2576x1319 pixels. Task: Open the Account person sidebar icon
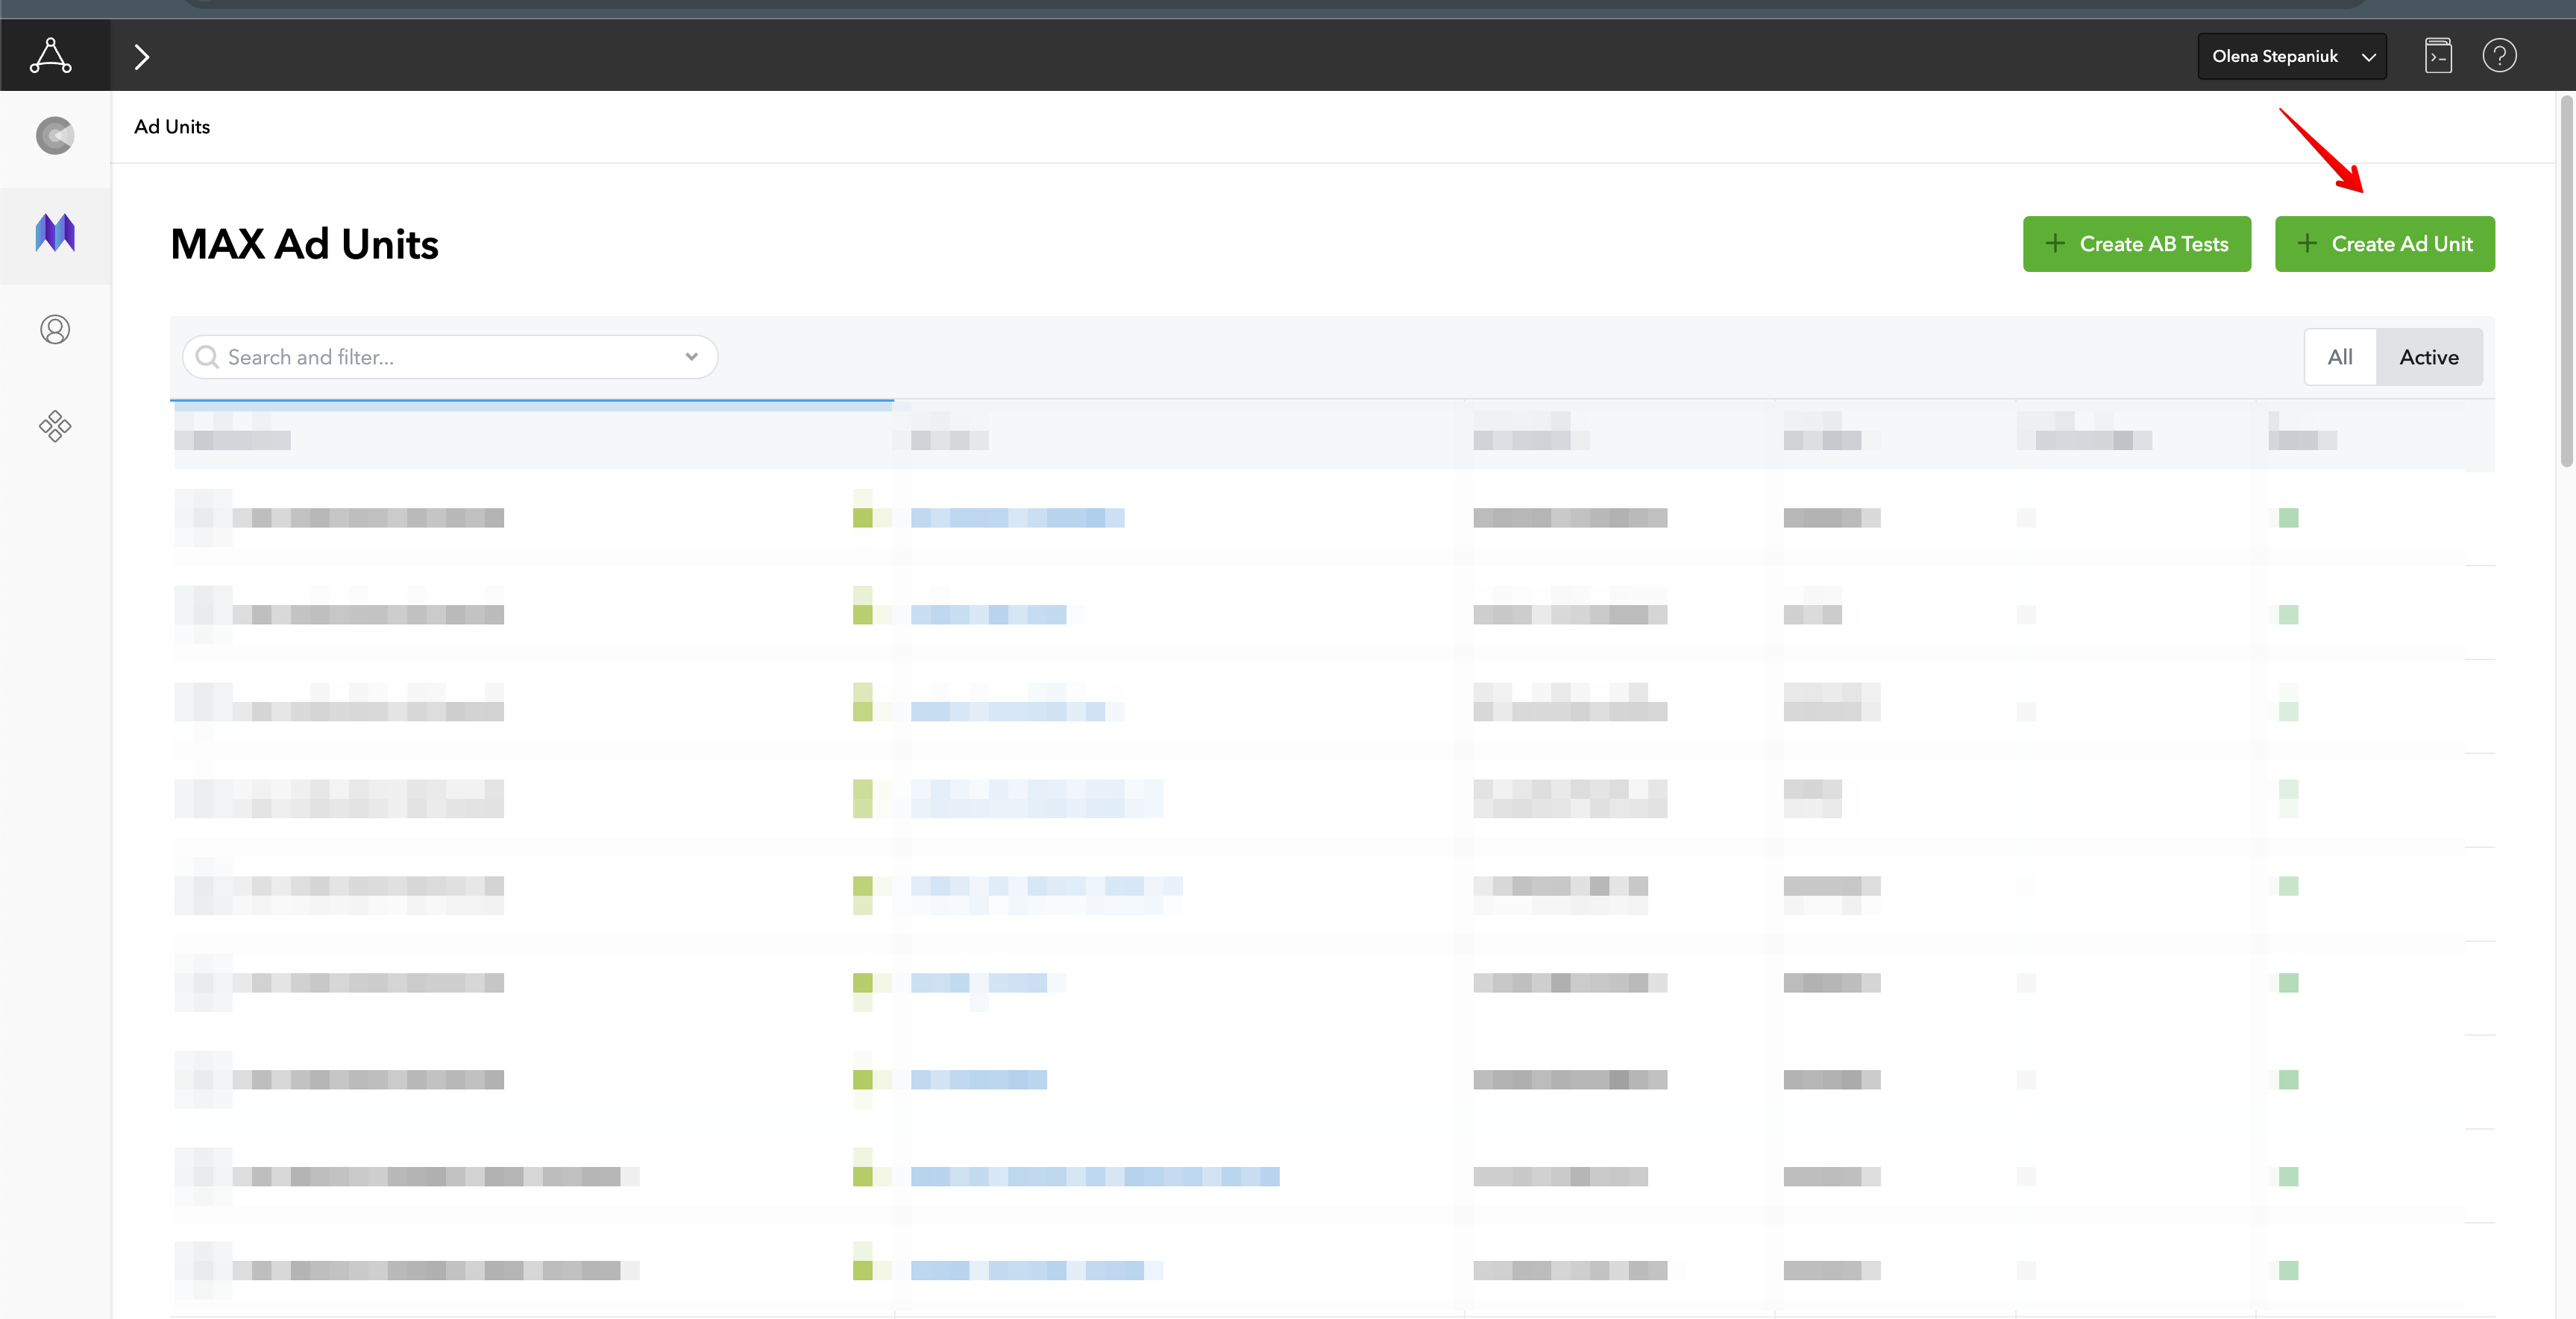55,329
